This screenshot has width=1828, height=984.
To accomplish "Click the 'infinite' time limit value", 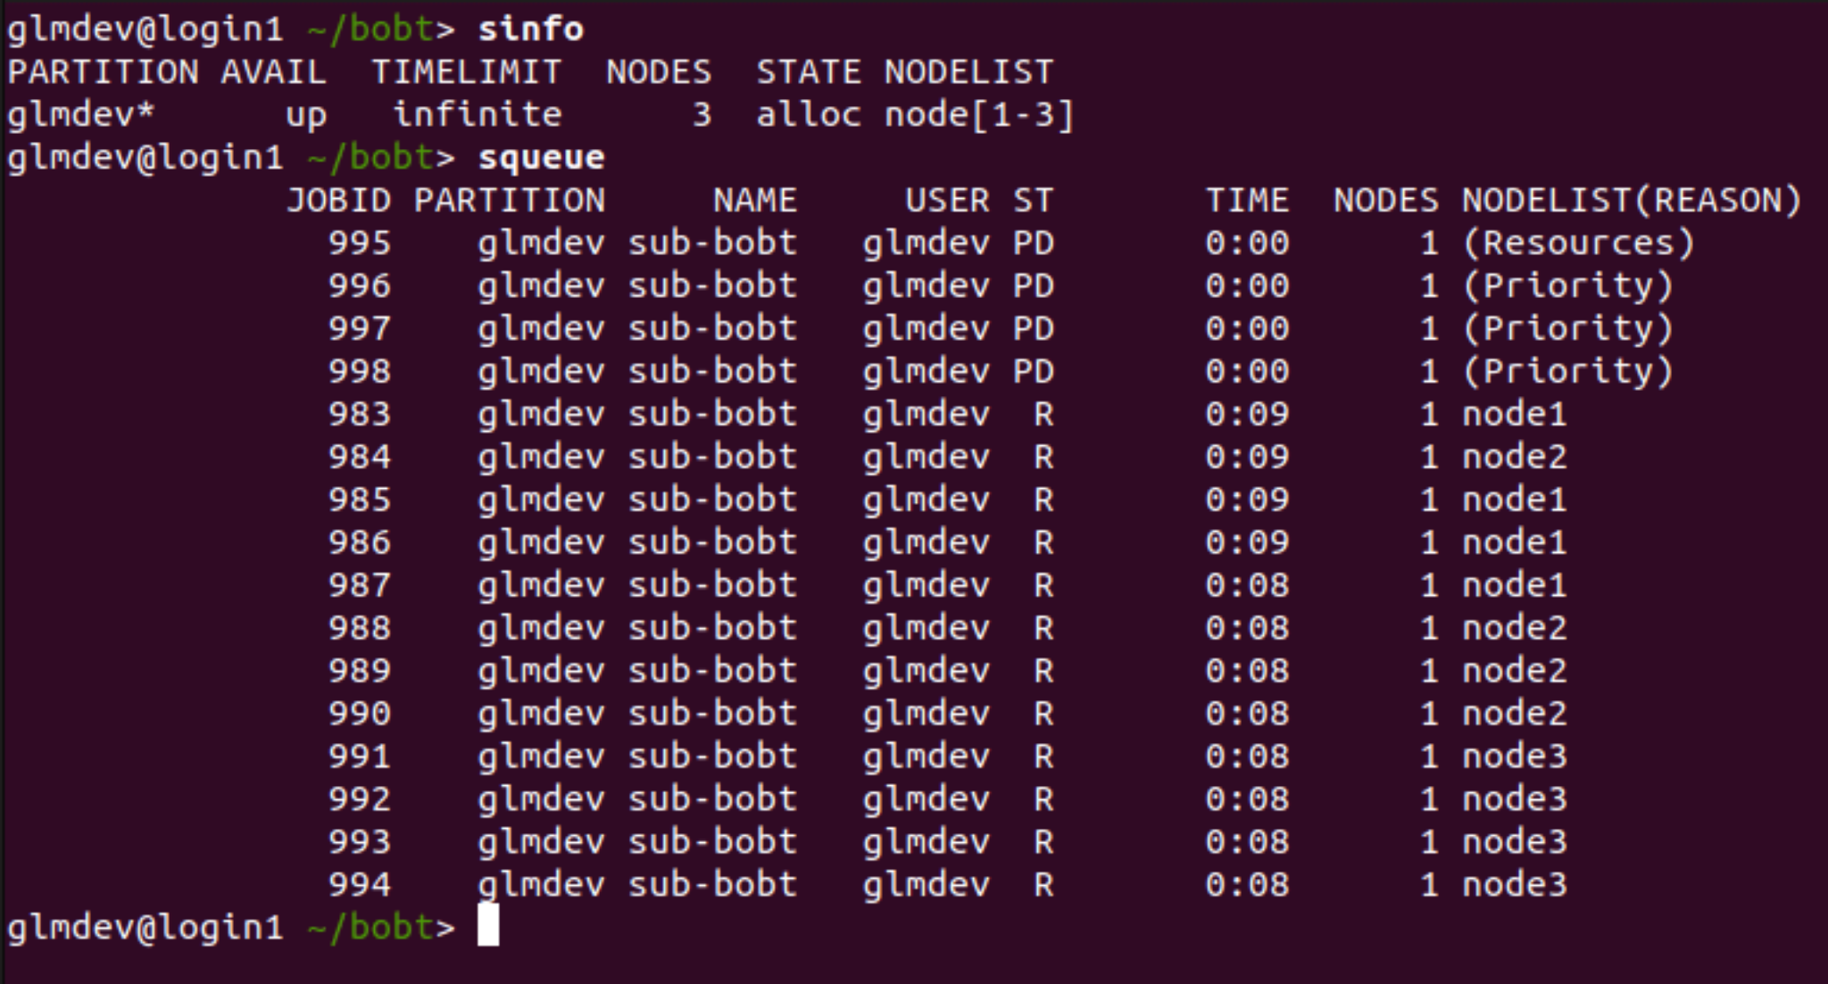I will click(478, 114).
